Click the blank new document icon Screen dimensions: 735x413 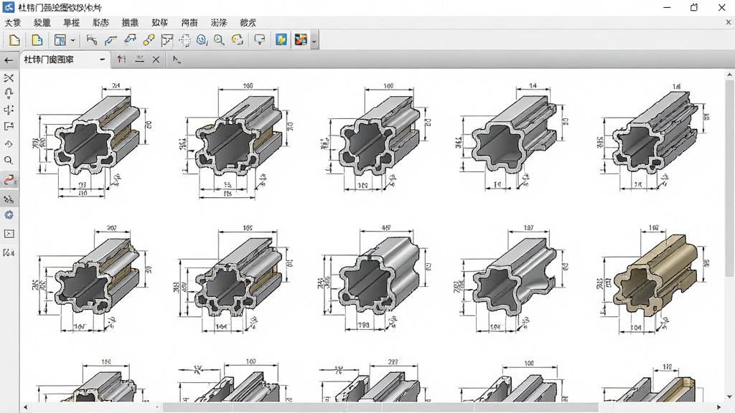tap(14, 40)
